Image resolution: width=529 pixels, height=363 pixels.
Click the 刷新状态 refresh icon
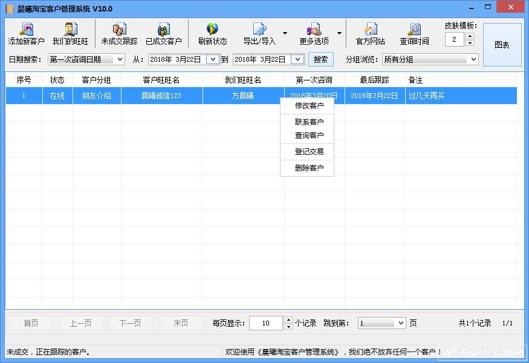pyautogui.click(x=212, y=33)
